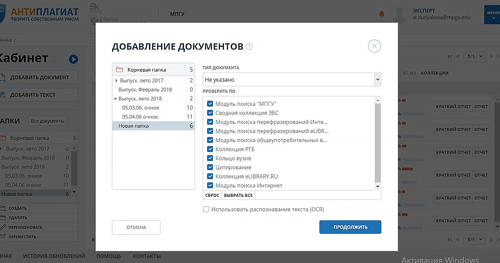
Task: Close the Добавление документов dialog
Action: (374, 46)
